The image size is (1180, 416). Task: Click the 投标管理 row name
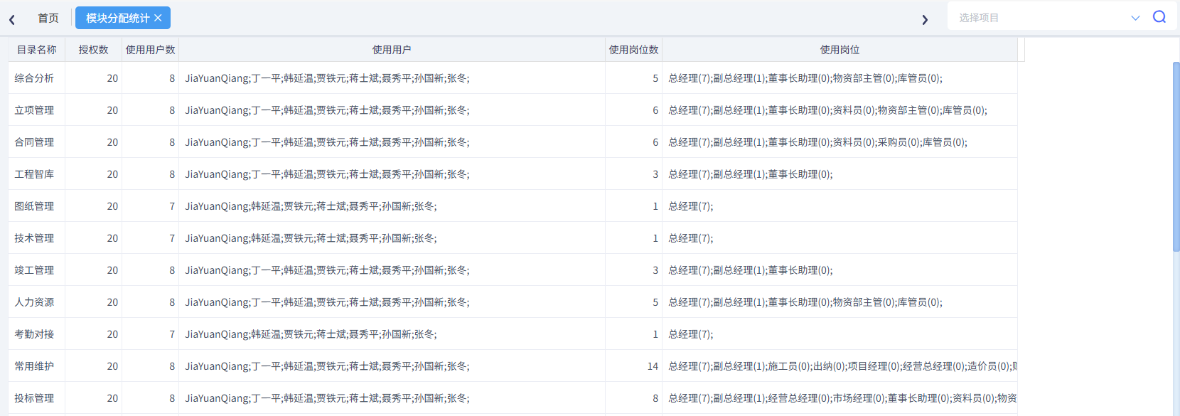34,398
